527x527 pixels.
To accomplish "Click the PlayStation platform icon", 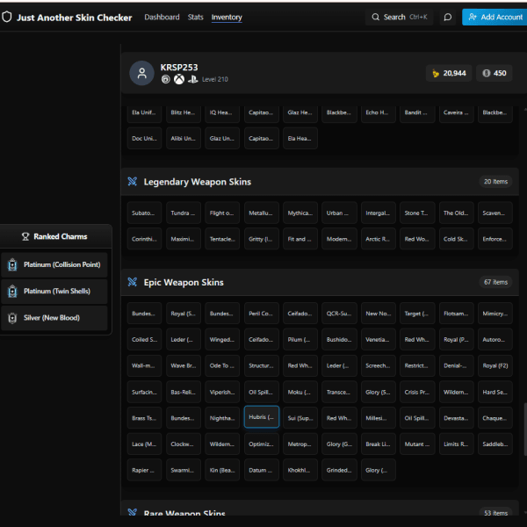I will point(193,79).
